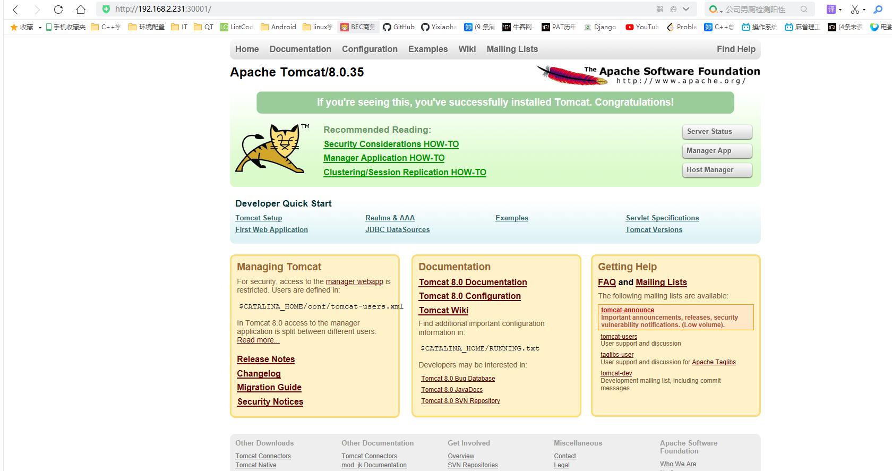The height and width of the screenshot is (471, 892).
Task: Open the Mailing Lists nav tab
Action: click(512, 49)
